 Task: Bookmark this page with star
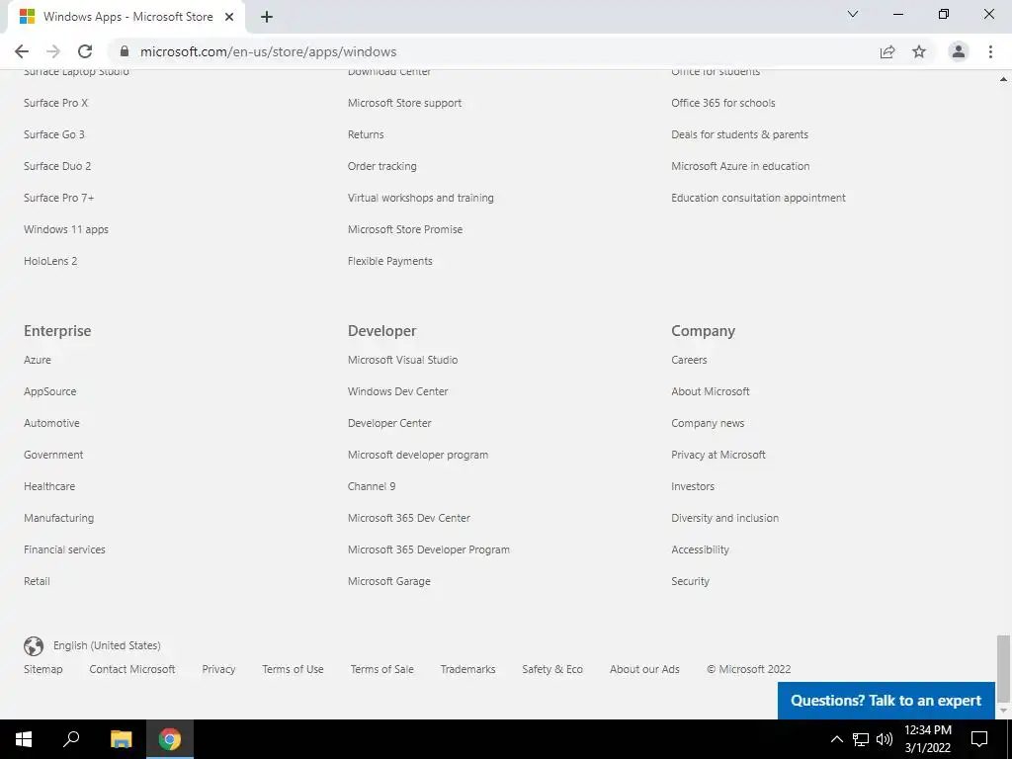point(919,51)
